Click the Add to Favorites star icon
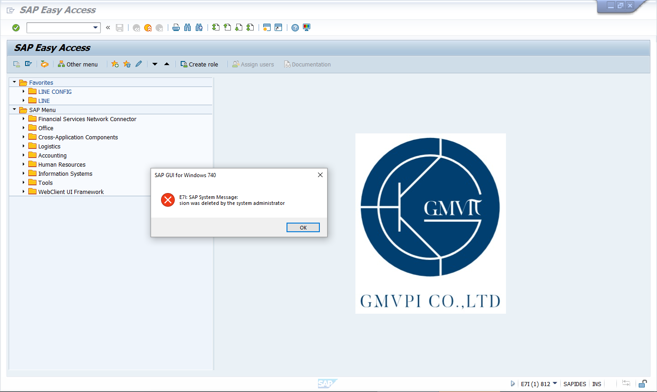Image resolution: width=657 pixels, height=392 pixels. (x=115, y=64)
